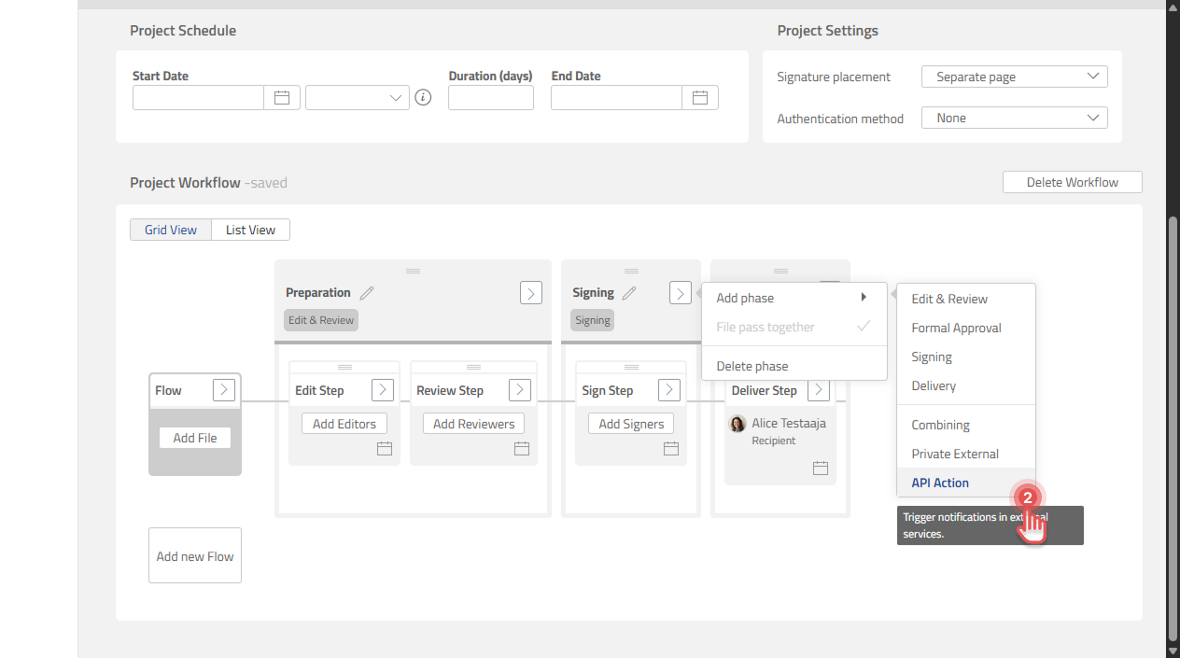Select Private External phase type

tap(966, 454)
